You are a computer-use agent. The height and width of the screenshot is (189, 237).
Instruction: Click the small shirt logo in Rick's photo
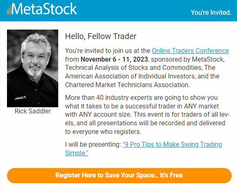[x=20, y=98]
